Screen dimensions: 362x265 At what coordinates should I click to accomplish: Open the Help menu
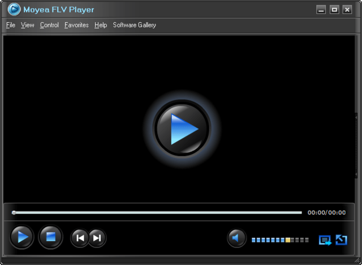101,25
